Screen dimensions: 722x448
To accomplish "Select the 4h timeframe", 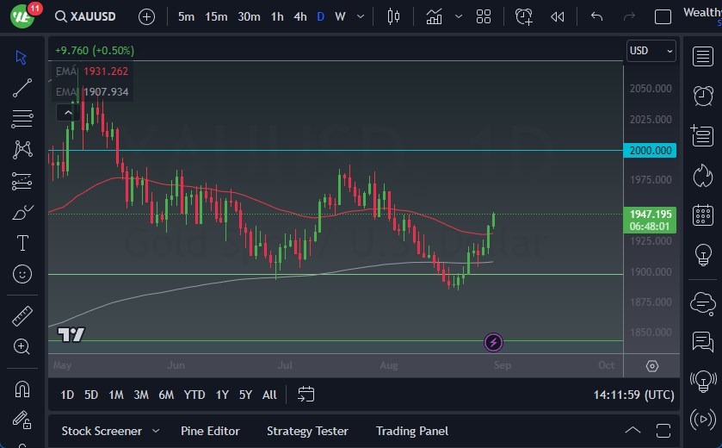I will 299,16.
